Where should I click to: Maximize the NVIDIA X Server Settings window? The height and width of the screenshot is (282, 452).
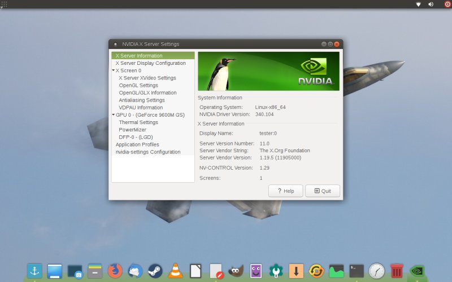[330, 44]
